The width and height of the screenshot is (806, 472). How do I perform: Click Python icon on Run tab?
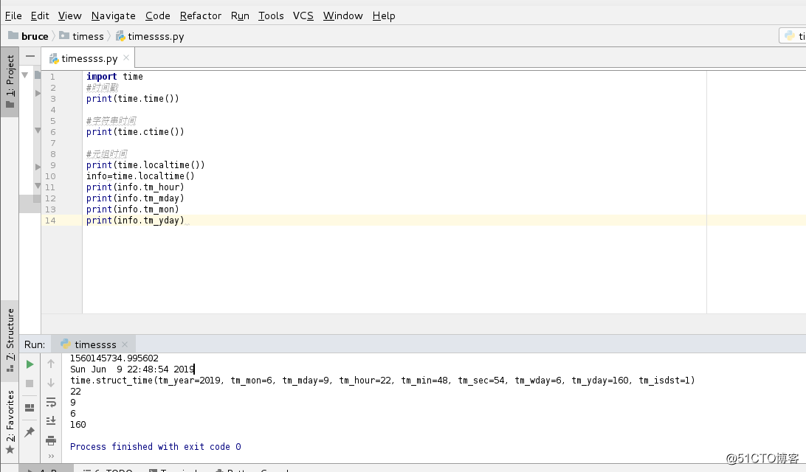click(65, 344)
